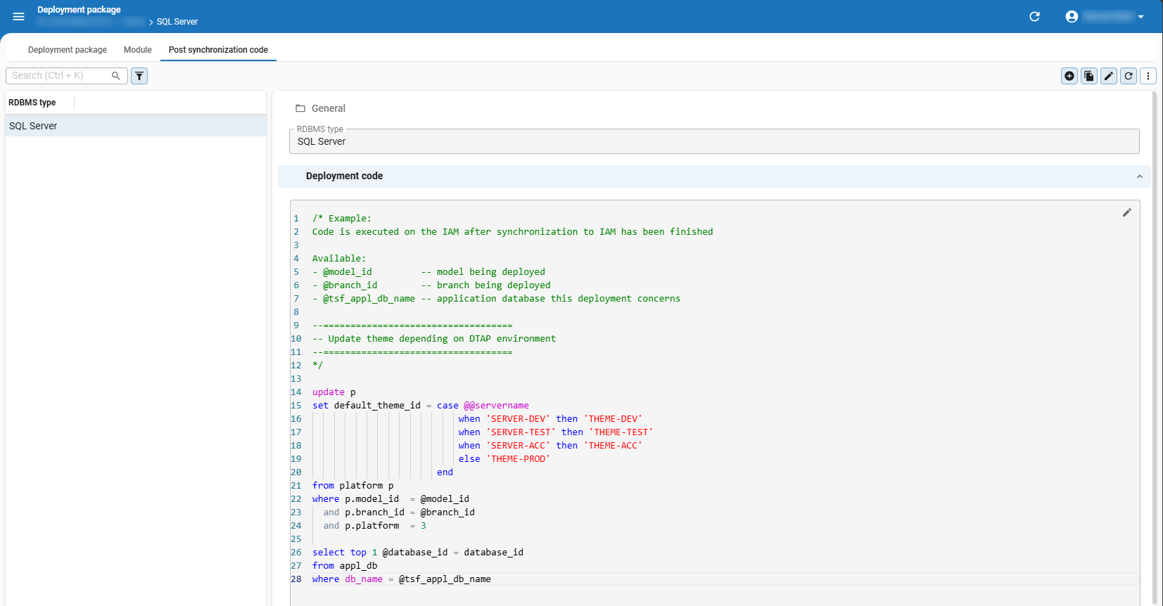Image resolution: width=1163 pixels, height=606 pixels.
Task: Click the '@model_id' comment on line 5
Action: (x=347, y=272)
